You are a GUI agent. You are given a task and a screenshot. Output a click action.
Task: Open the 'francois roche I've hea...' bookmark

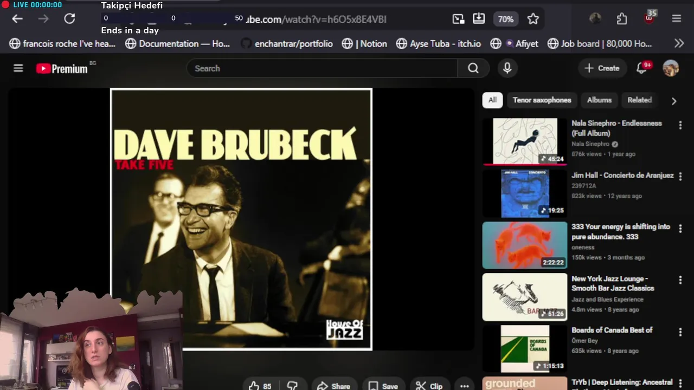[62, 44]
